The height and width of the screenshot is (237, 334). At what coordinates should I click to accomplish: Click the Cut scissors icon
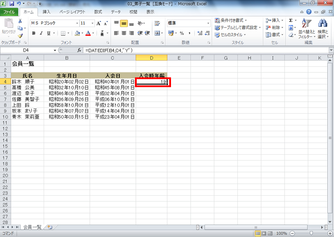click(20, 21)
